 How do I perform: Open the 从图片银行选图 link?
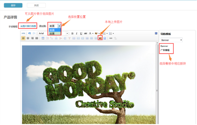click(x=28, y=26)
